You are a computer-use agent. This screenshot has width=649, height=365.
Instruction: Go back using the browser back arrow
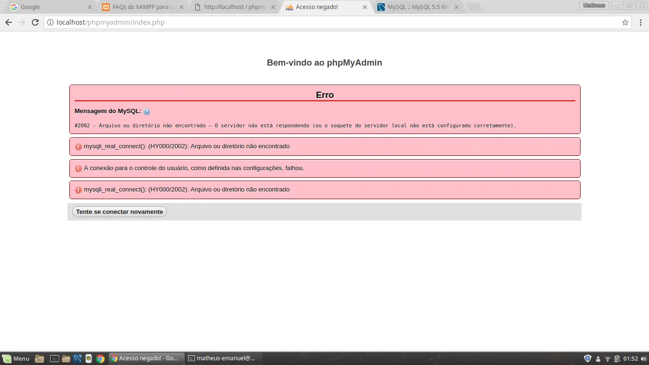[9, 22]
